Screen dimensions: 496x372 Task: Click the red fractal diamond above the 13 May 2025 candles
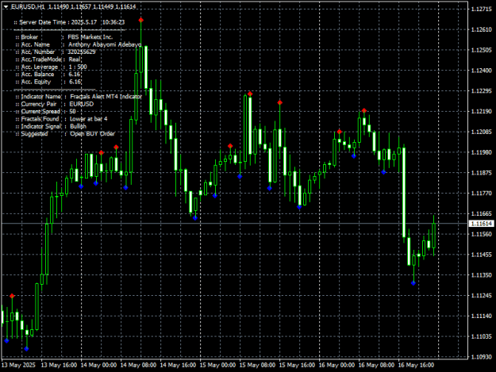(x=12, y=296)
